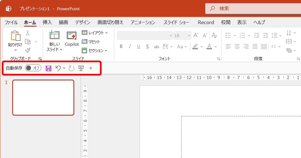Switch to the Design (デザイン) tab
This screenshot has width=301, height=158.
[83, 22]
